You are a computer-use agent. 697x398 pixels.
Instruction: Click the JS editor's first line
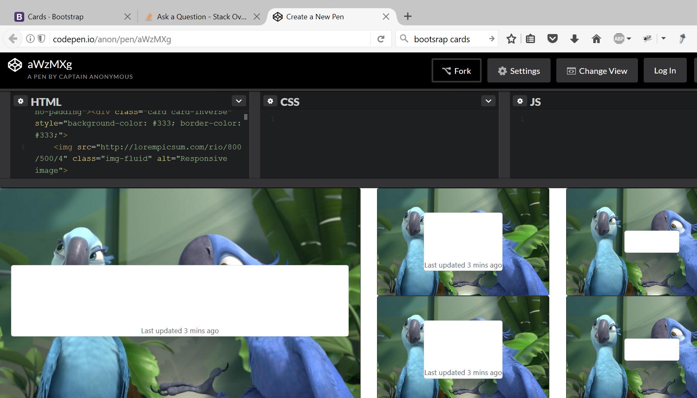[603, 119]
